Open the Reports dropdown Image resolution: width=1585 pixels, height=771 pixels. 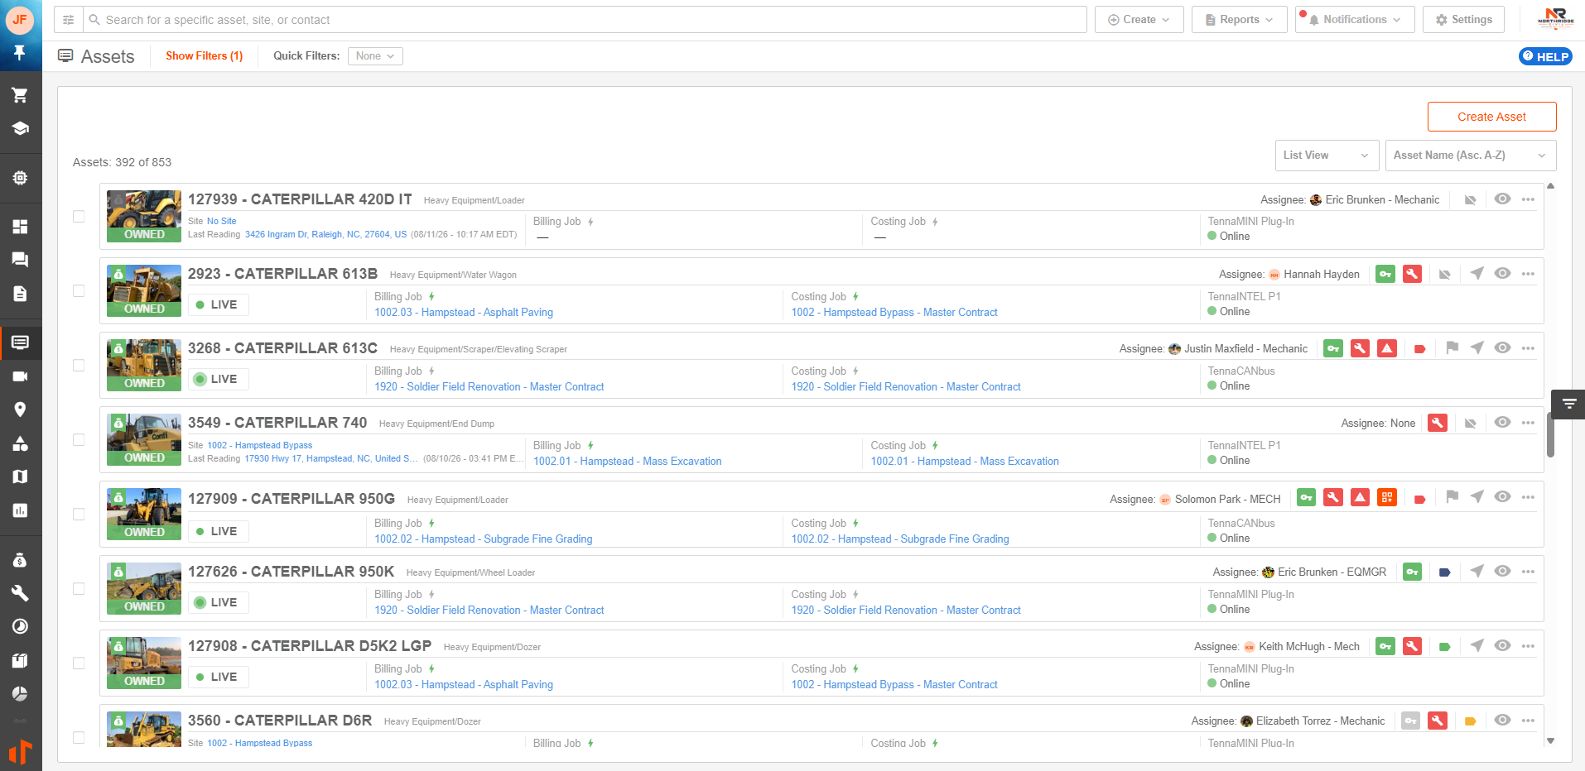pyautogui.click(x=1239, y=20)
